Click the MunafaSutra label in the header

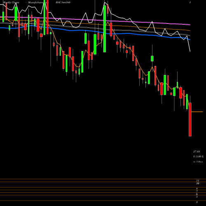point(38,2)
